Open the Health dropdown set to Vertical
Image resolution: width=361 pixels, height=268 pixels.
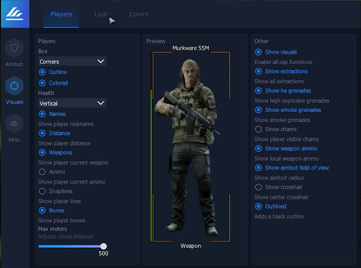(x=72, y=103)
